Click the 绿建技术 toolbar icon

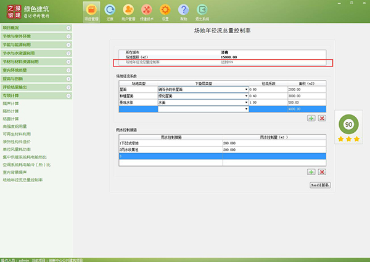tap(147, 12)
